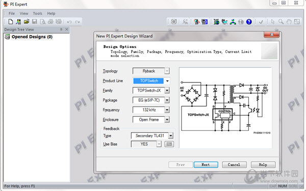Redo the last action
This screenshot has width=306, height=191.
(78, 22)
